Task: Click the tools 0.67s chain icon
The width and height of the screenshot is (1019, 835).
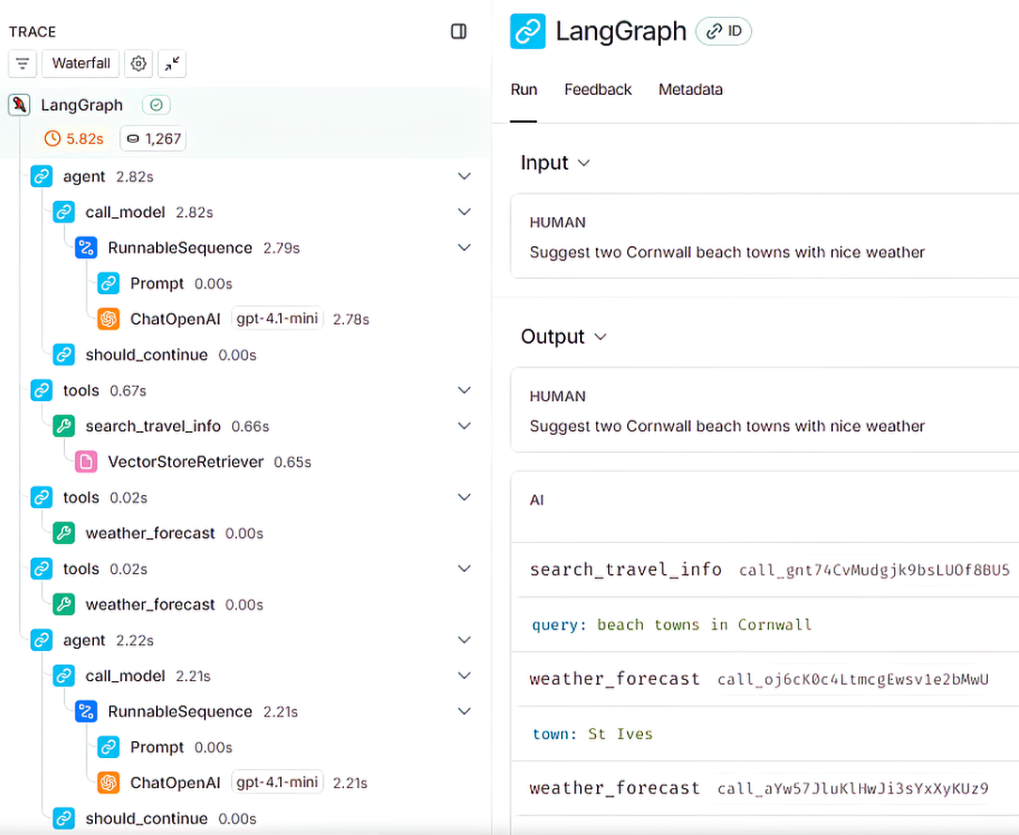Action: point(41,390)
